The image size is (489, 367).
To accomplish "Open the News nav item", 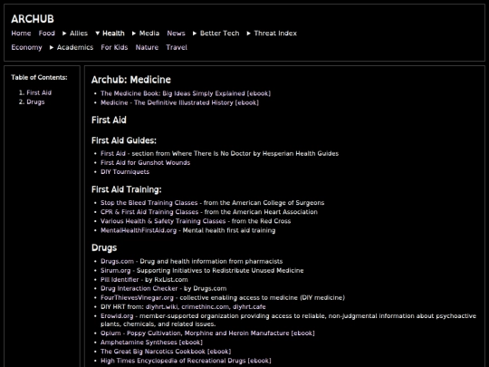I will click(x=176, y=34).
